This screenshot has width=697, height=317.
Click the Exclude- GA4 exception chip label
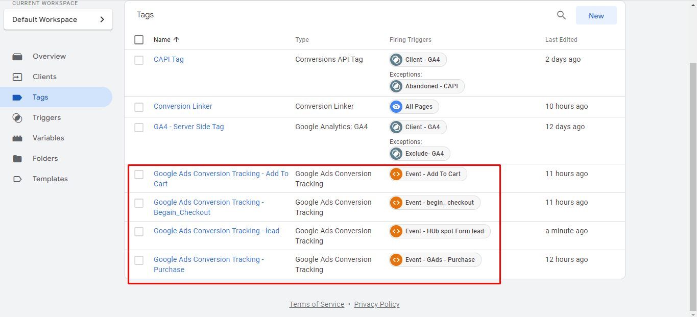point(424,154)
